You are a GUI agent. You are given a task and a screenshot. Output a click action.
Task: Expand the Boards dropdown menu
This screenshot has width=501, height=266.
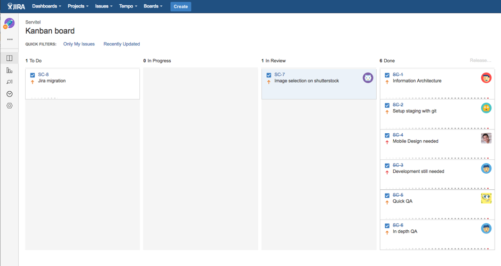click(153, 6)
